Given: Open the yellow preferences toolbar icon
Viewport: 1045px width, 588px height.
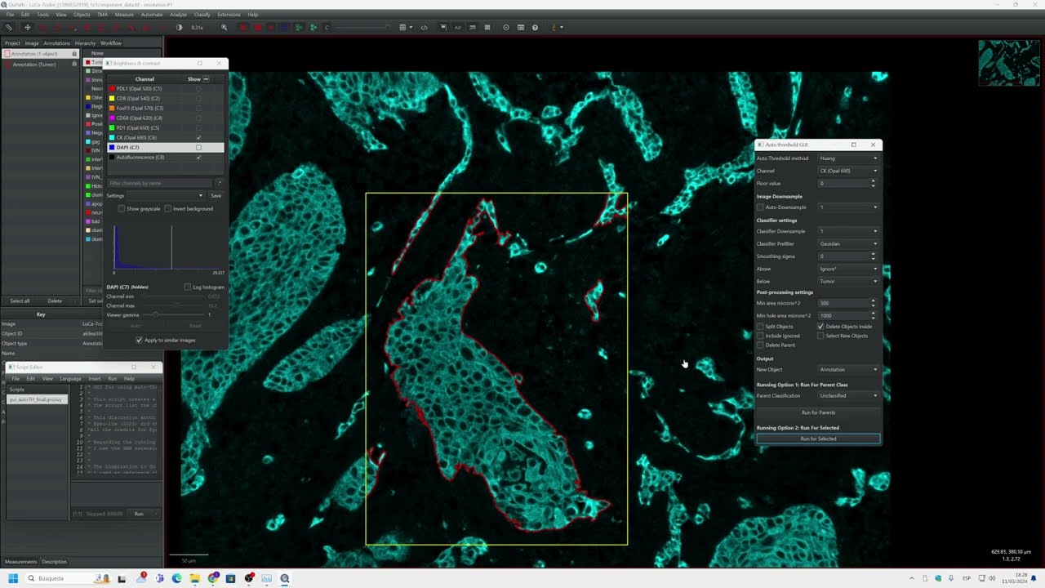Looking at the screenshot, I should 554,27.
